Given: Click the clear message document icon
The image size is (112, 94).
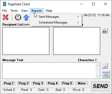Looking at the screenshot, I should pyautogui.click(x=105, y=66).
